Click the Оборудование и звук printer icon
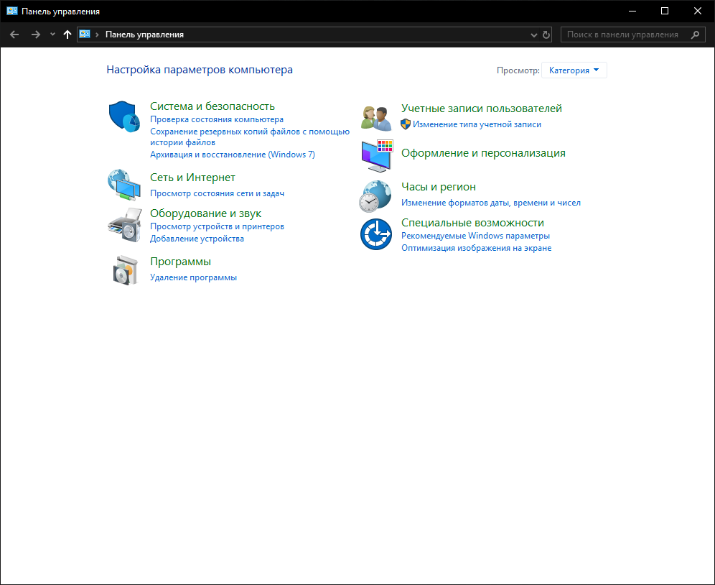This screenshot has height=585, width=715. click(124, 225)
